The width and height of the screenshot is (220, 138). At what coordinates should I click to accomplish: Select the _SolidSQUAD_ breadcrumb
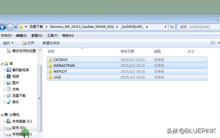click(132, 27)
